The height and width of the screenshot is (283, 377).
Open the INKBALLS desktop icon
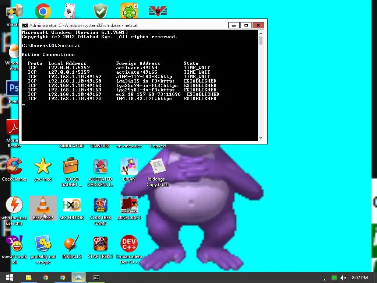(71, 247)
